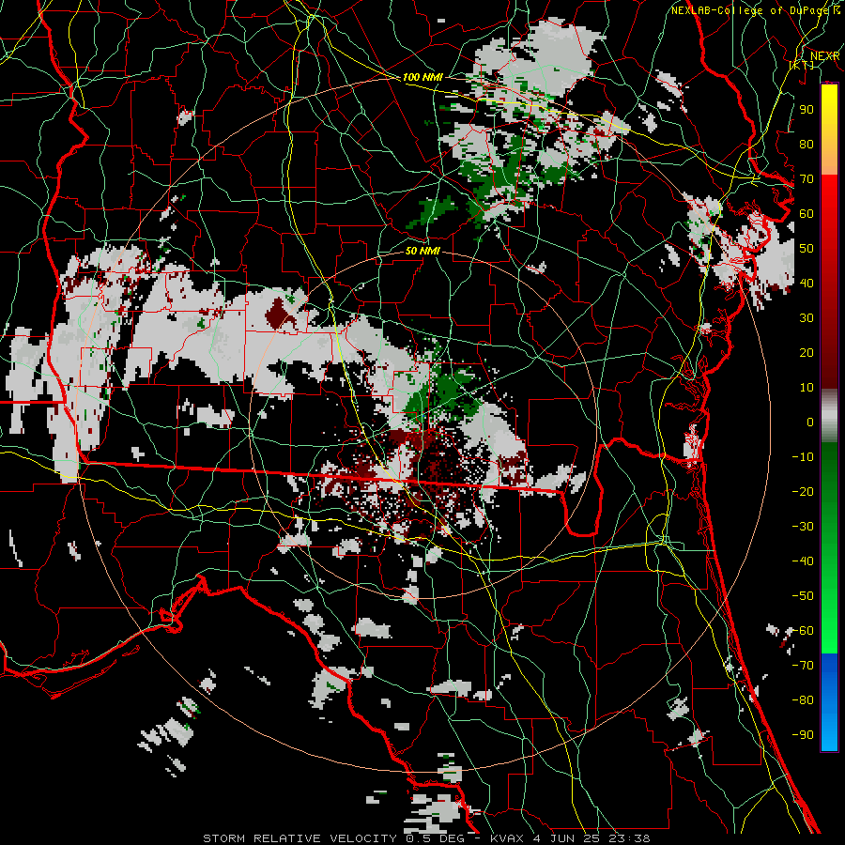Click the 40 value on the velocity scale
The image size is (845, 845).
[x=807, y=284]
